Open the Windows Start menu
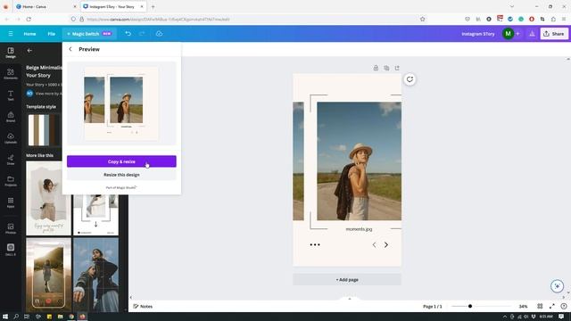571x321 pixels. pos(5,317)
